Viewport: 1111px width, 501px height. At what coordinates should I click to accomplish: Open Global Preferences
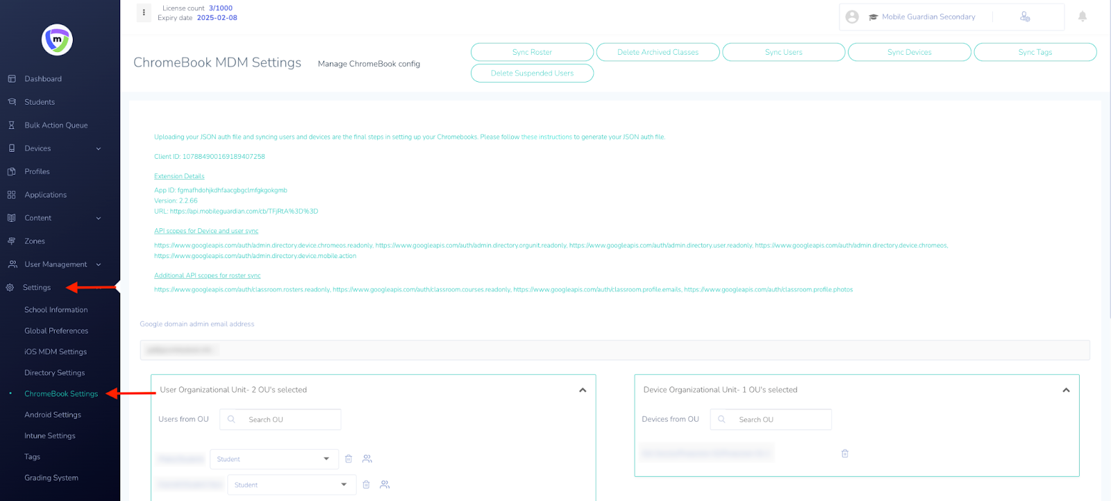tap(56, 331)
